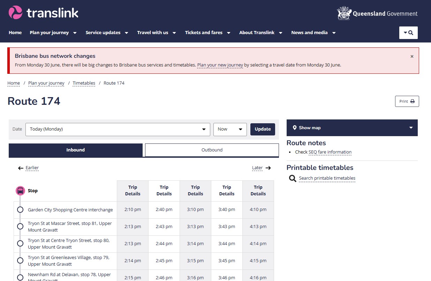Select the Tryon St at Greenleaves Village stop marker
This screenshot has height=281, width=431.
coord(20,261)
